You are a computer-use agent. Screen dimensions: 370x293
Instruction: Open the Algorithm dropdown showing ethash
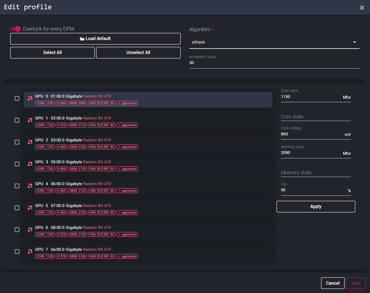[x=274, y=42]
